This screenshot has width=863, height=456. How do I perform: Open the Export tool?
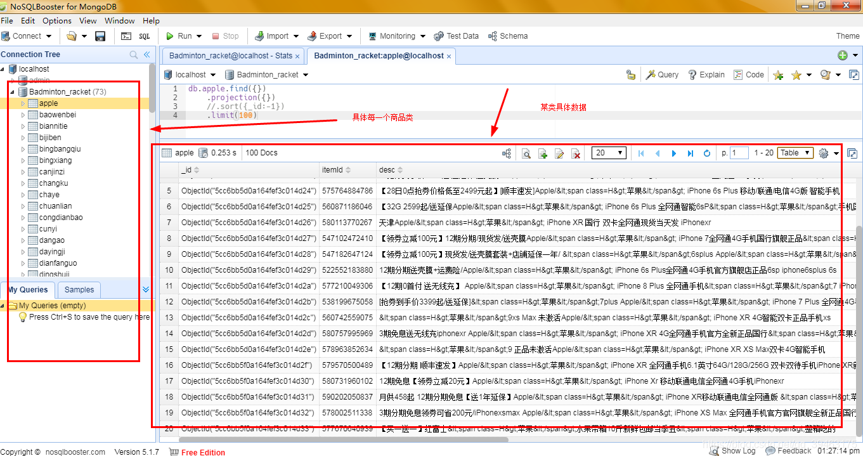click(324, 36)
